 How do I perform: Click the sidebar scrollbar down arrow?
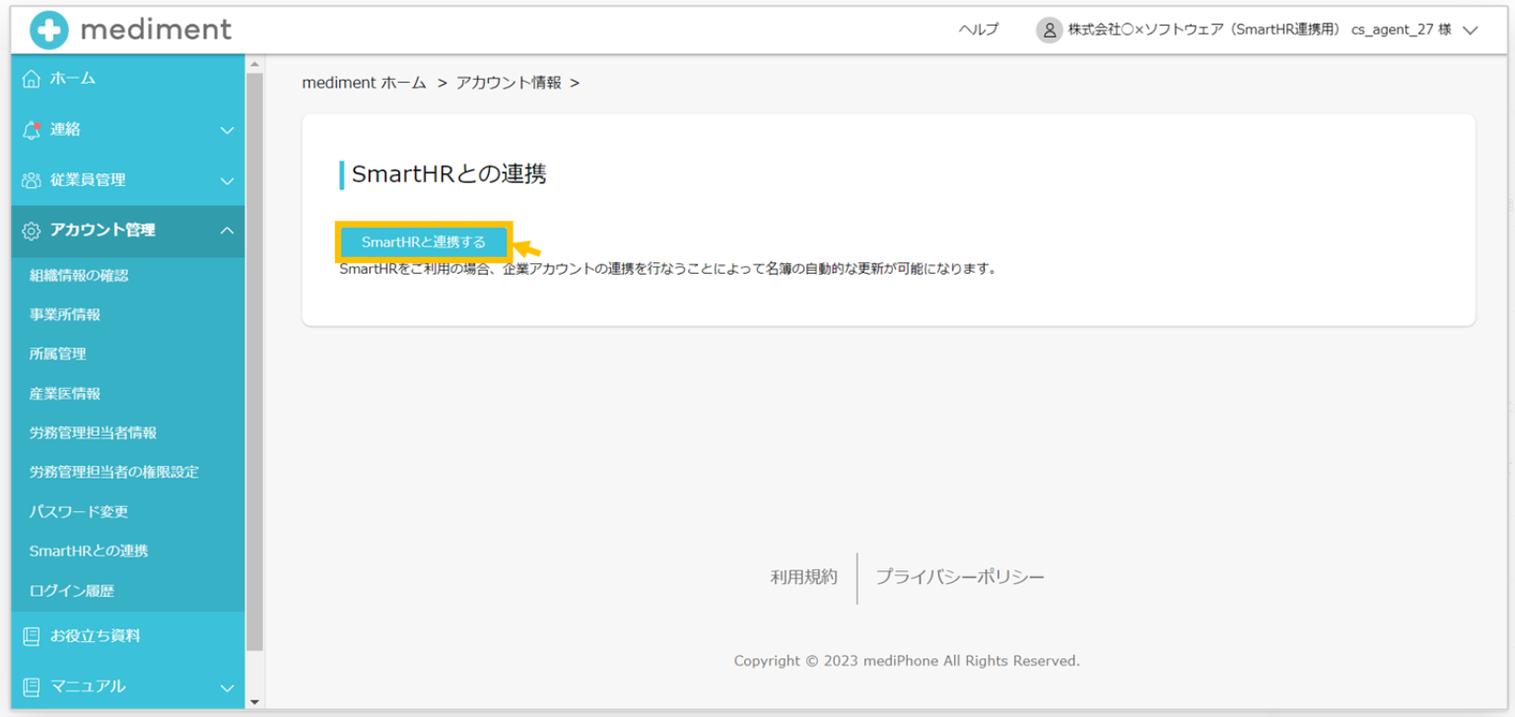pos(254,702)
